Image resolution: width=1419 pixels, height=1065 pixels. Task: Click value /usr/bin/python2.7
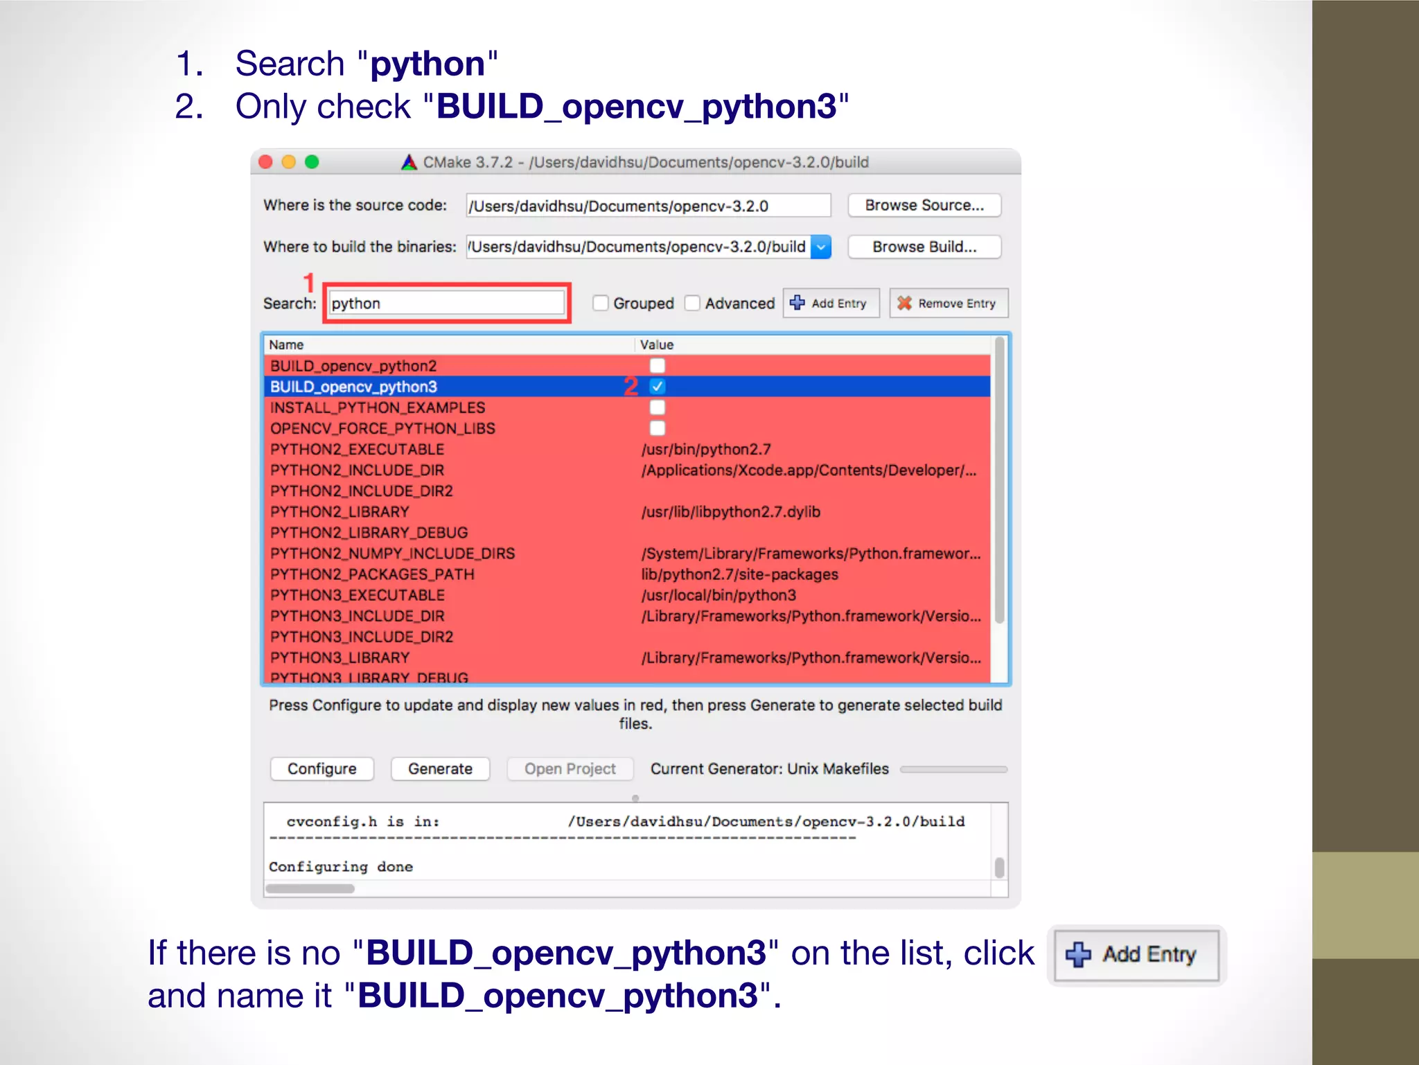pyautogui.click(x=706, y=449)
